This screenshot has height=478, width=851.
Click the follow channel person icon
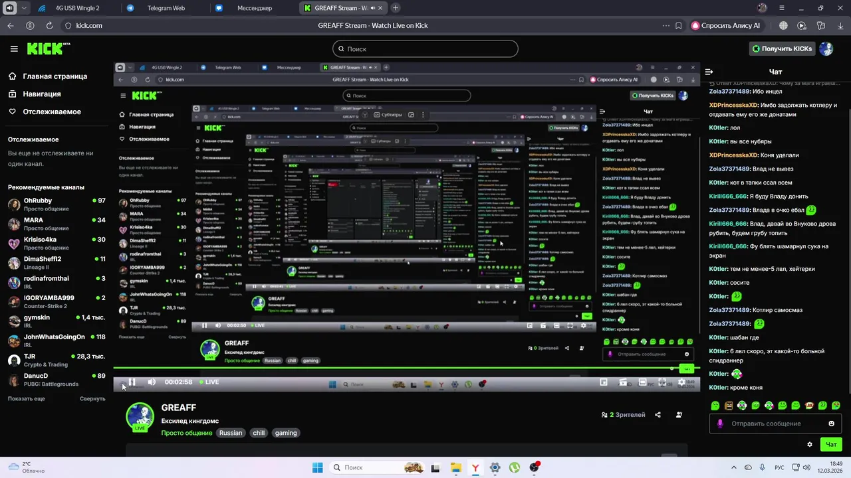679,415
